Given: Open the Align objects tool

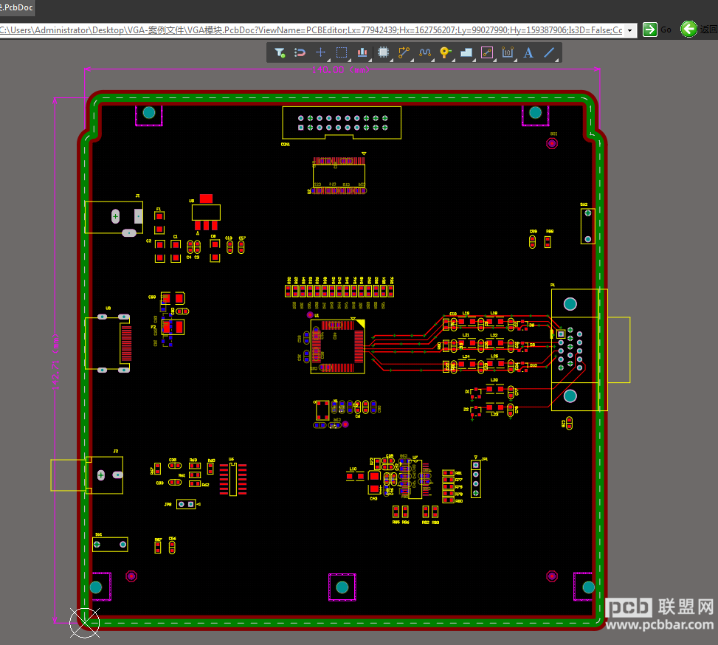Looking at the screenshot, I should (362, 52).
